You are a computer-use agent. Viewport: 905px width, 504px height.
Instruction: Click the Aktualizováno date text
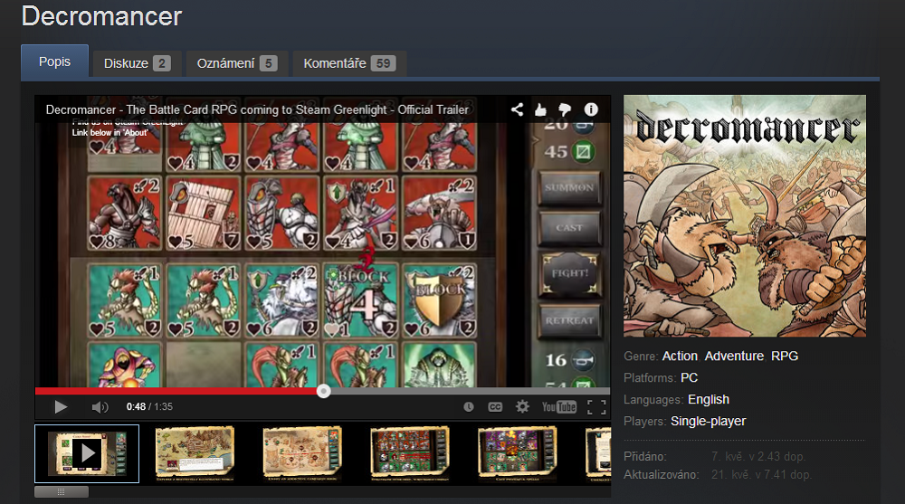coord(761,475)
